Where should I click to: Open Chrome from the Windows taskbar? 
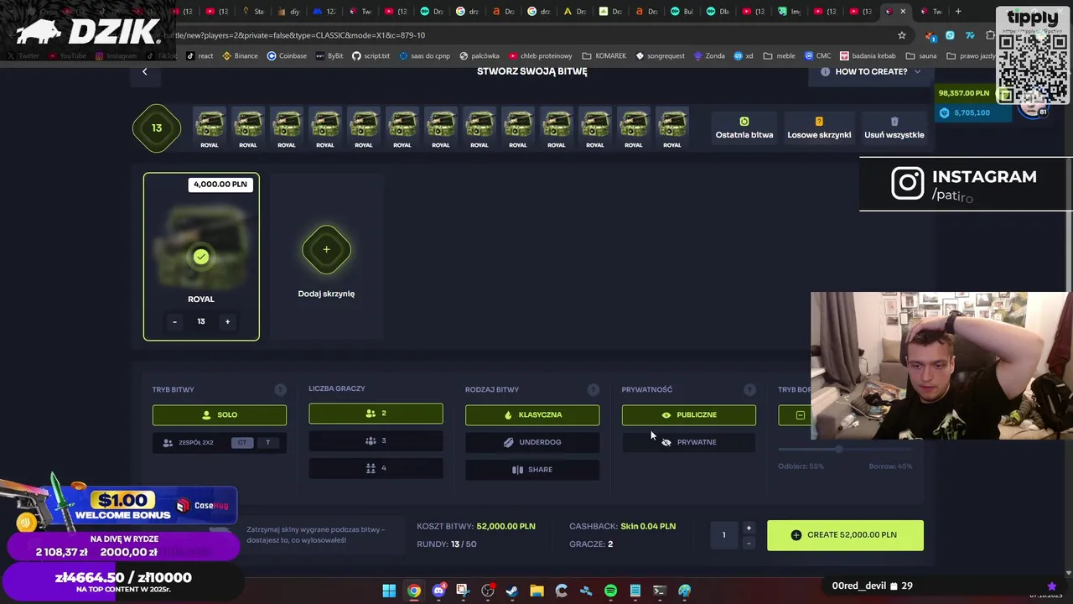click(x=414, y=591)
